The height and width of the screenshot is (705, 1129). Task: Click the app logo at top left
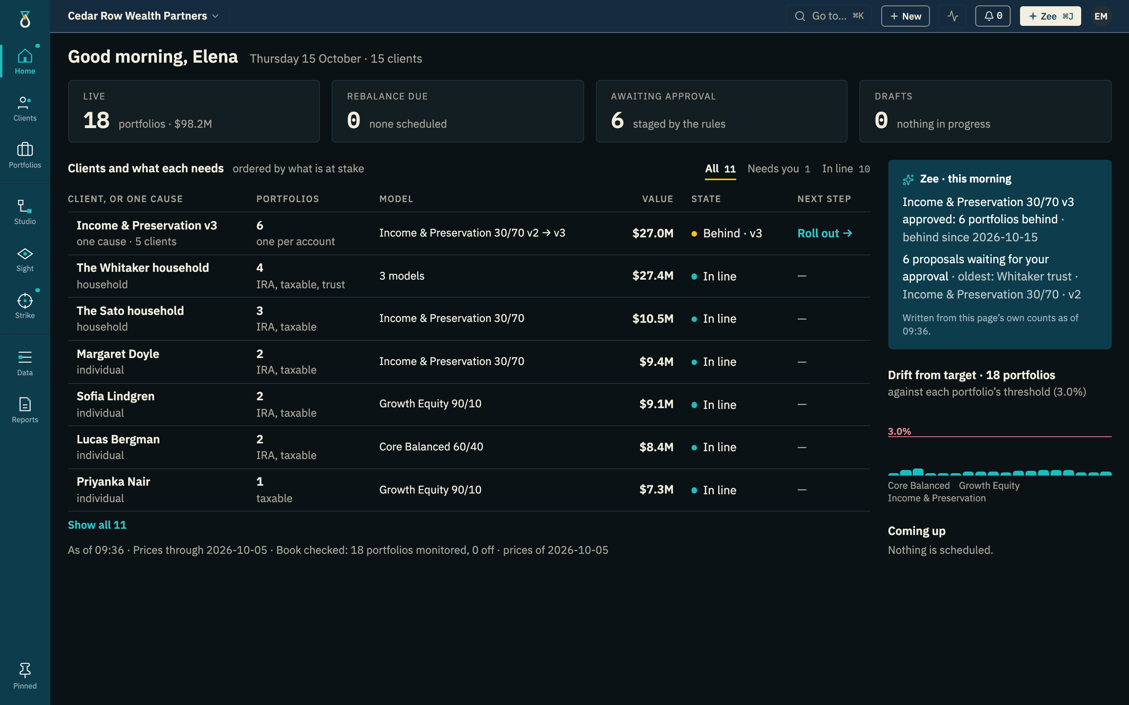25,19
